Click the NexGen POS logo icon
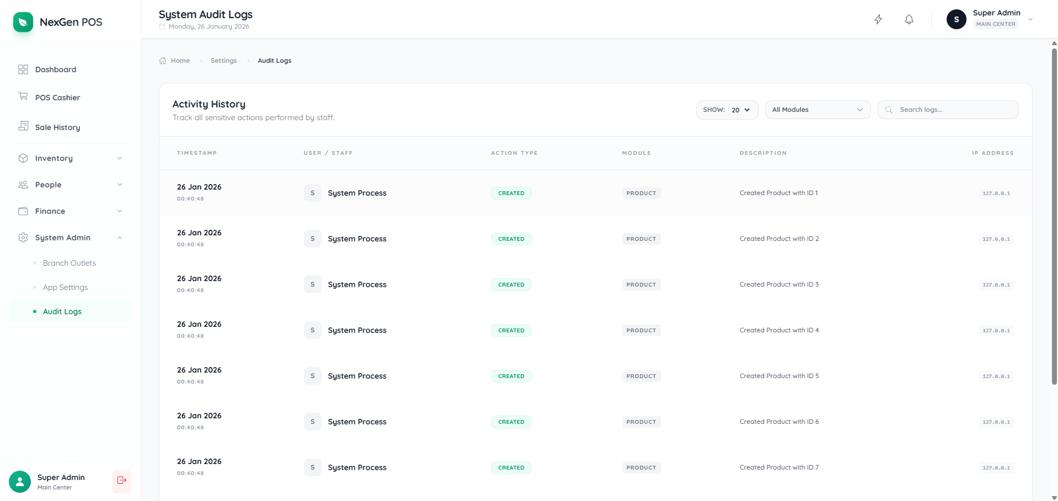The height and width of the screenshot is (501, 1058). coord(22,22)
